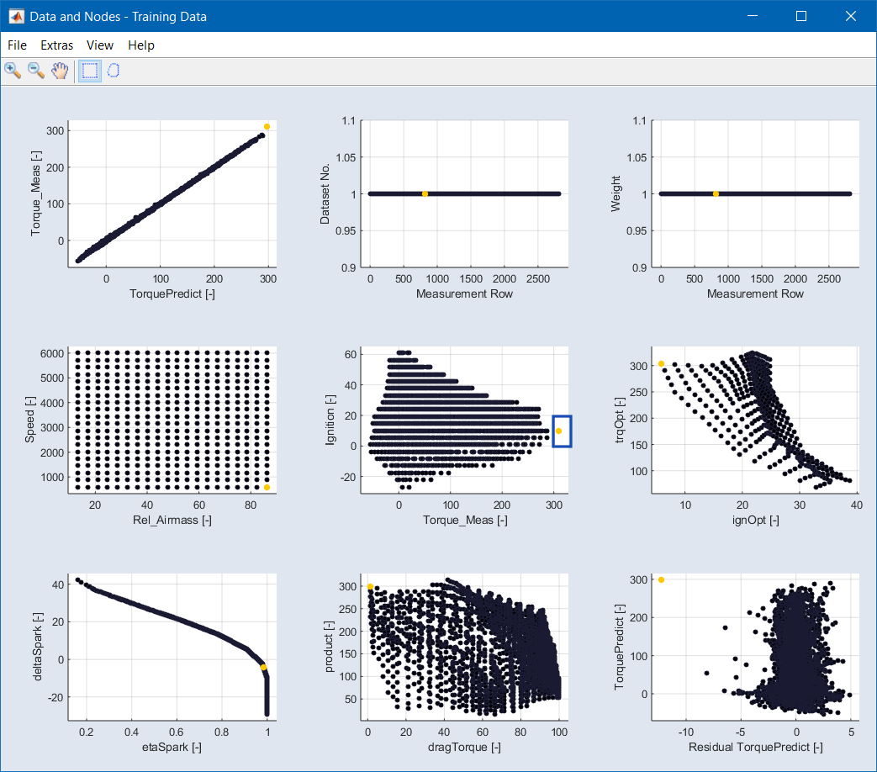
Task: Click yellow point in trqOpt vs ignOpt plot
Action: [661, 364]
